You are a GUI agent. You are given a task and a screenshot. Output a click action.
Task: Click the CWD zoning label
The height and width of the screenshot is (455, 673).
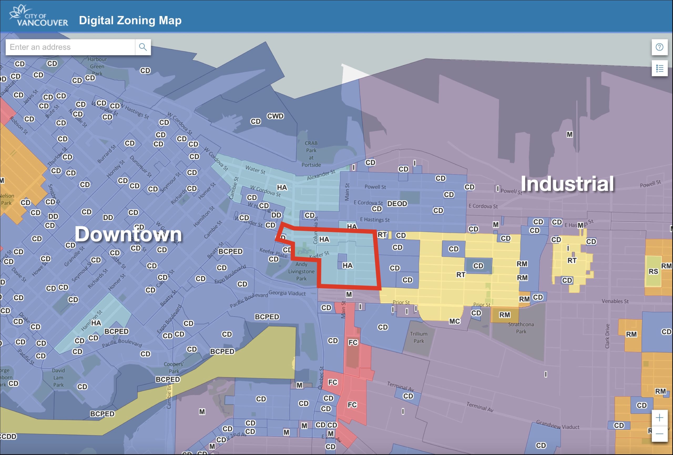coord(275,116)
